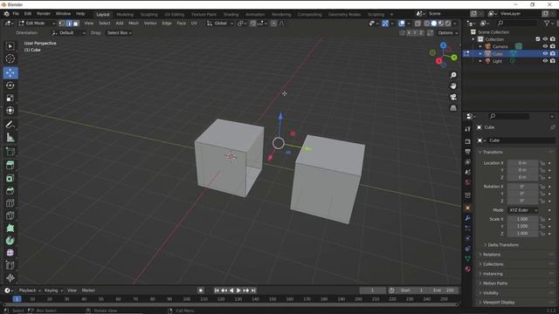Select the Knife tool
This screenshot has width=559, height=314.
(x=10, y=215)
